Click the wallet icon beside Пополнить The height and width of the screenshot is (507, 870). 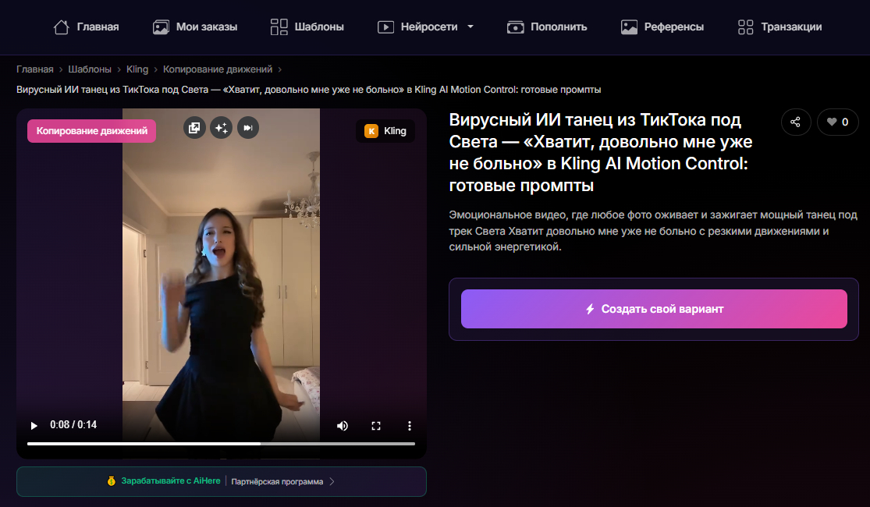point(516,27)
